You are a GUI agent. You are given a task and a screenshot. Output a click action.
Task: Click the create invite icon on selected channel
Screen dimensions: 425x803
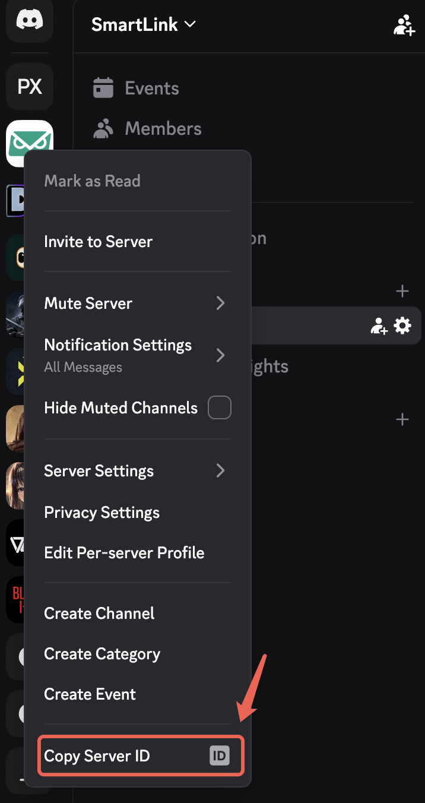[x=379, y=325]
